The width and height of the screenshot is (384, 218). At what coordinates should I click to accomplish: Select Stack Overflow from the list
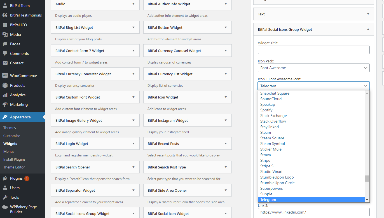tap(311, 121)
